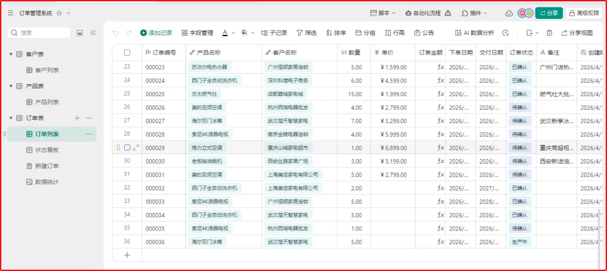Viewport: 607px width, 271px height.
Task: Click the collaborator avatars
Action: (x=526, y=13)
